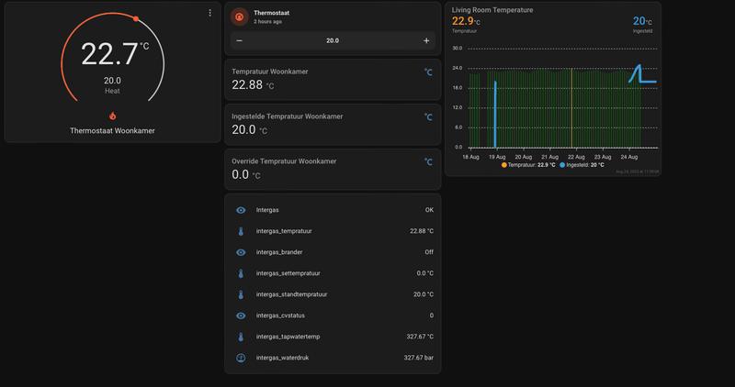Click the orange thermostat dial handle
Image resolution: width=735 pixels, height=387 pixels.
point(136,18)
